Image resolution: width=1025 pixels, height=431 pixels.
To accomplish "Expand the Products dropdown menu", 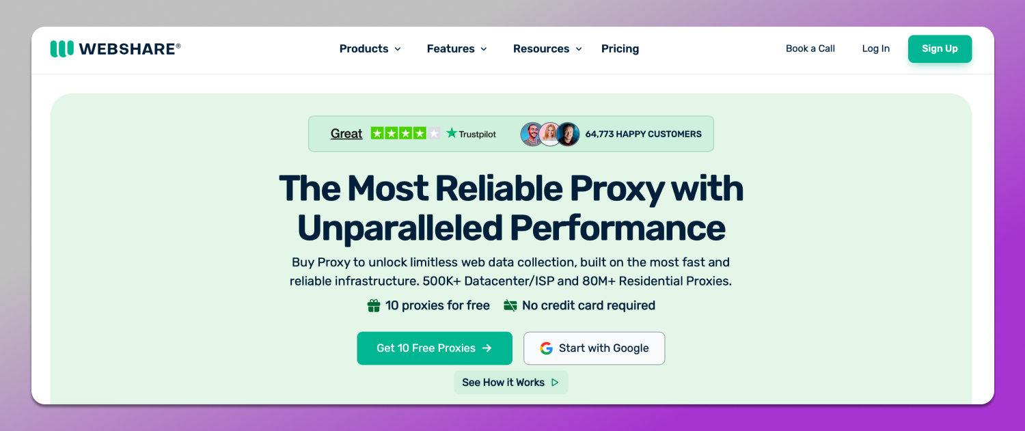I will tap(370, 48).
